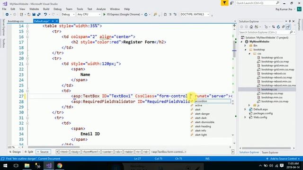Click the Solution Explorer search magnifier icon

tap(291, 32)
